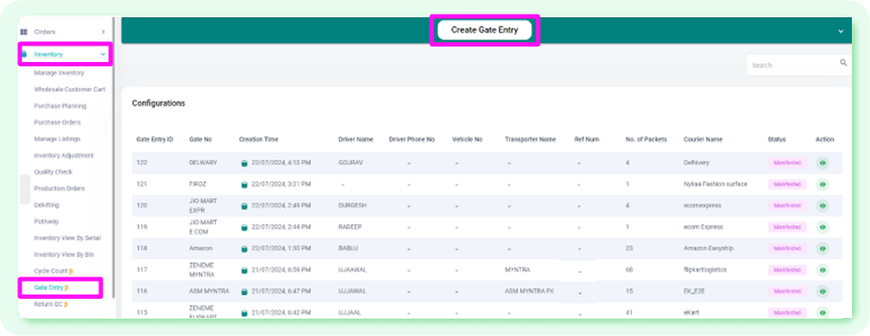The image size is (870, 336).
Task: Click the Gate Entry ID column header
Action: [x=154, y=140]
